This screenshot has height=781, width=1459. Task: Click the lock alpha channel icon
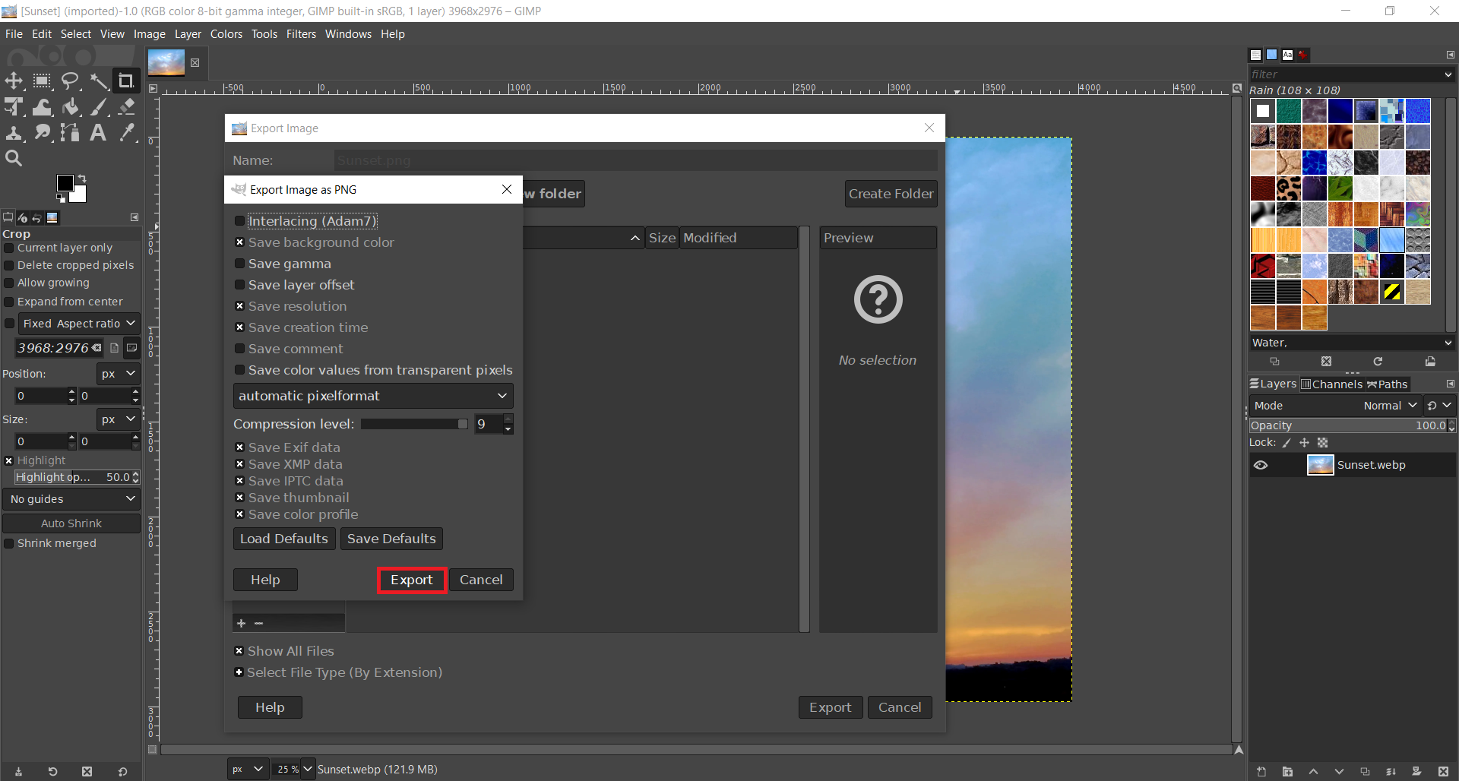pos(1322,443)
